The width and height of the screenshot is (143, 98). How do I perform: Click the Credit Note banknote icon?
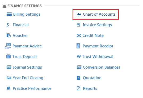[79, 35]
